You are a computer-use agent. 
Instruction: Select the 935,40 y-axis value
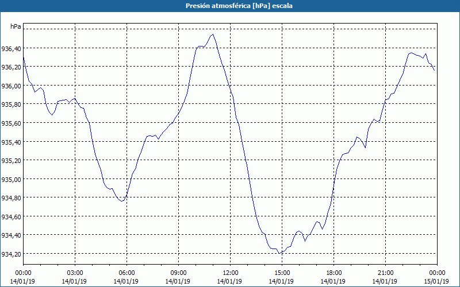point(11,142)
